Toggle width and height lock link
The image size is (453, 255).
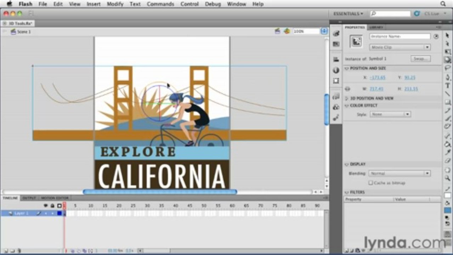[x=347, y=89]
